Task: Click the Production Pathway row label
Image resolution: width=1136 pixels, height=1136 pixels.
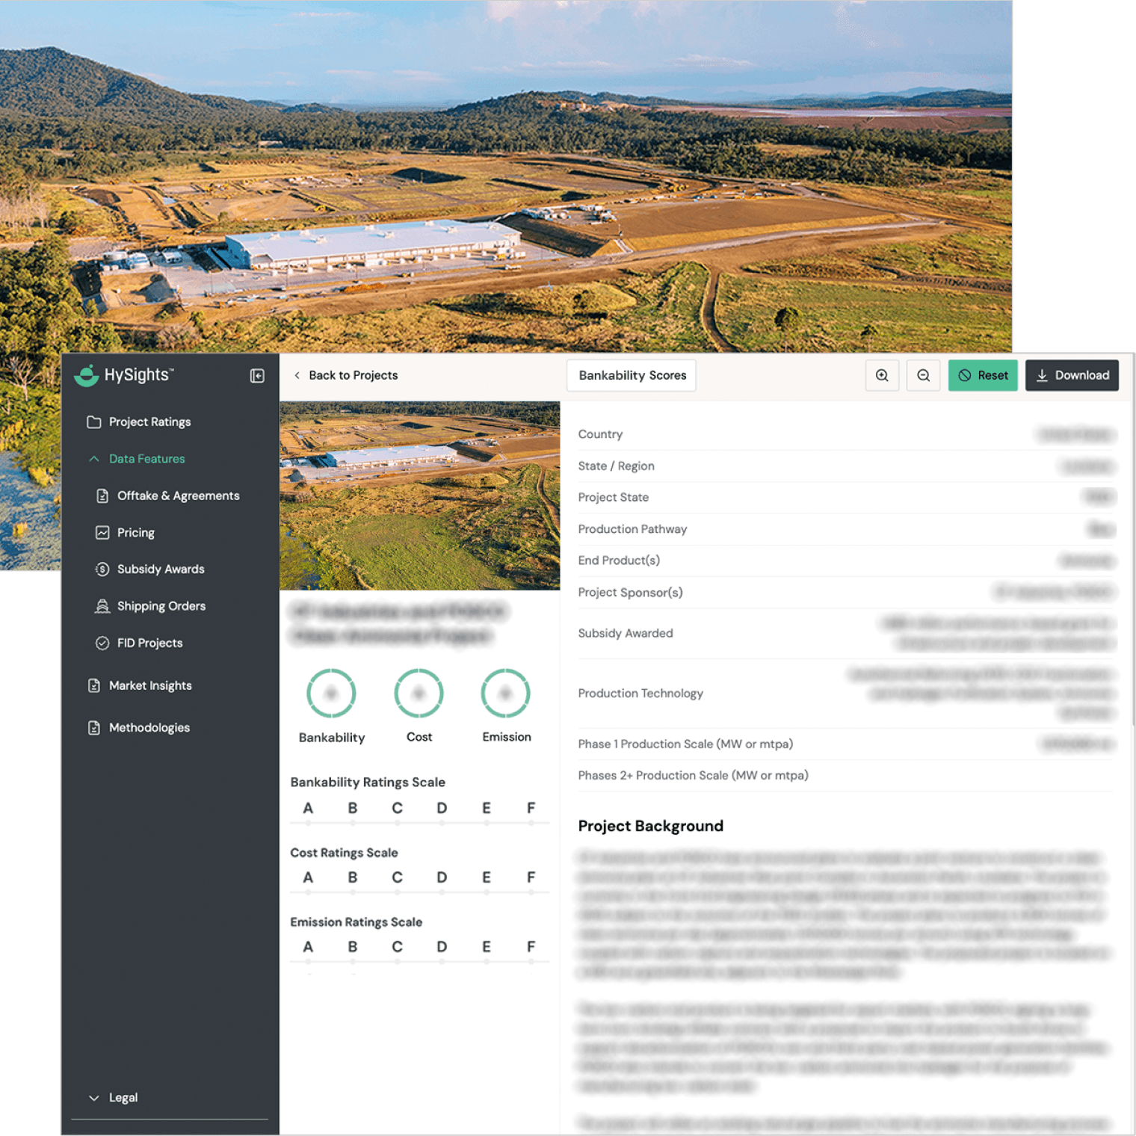Action: point(632,529)
